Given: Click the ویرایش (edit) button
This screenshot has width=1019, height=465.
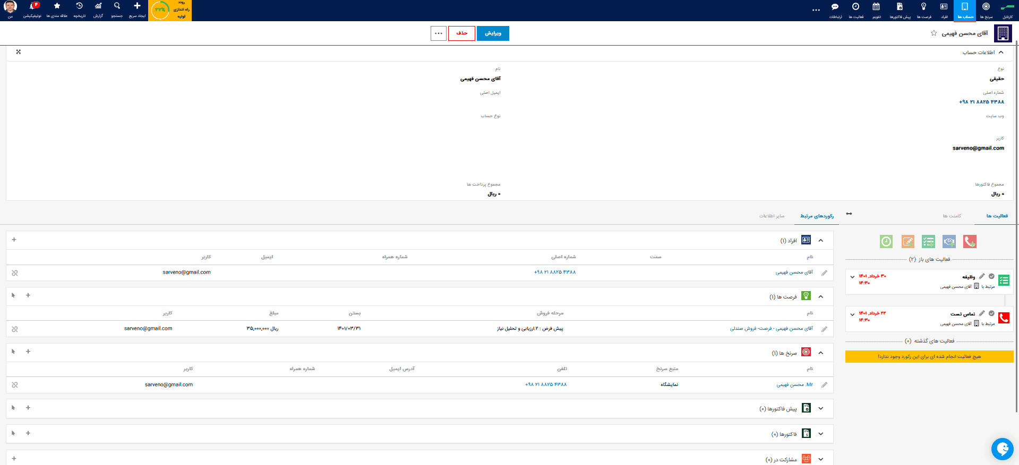Looking at the screenshot, I should pos(493,33).
